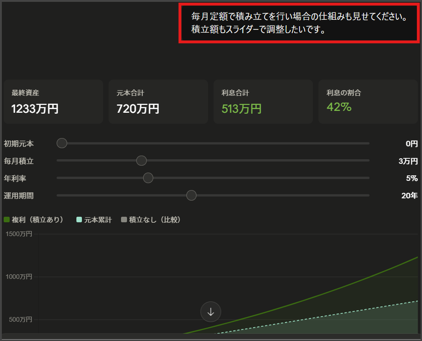
Task: Click the 運用期間 slider thumb
Action: (x=191, y=195)
